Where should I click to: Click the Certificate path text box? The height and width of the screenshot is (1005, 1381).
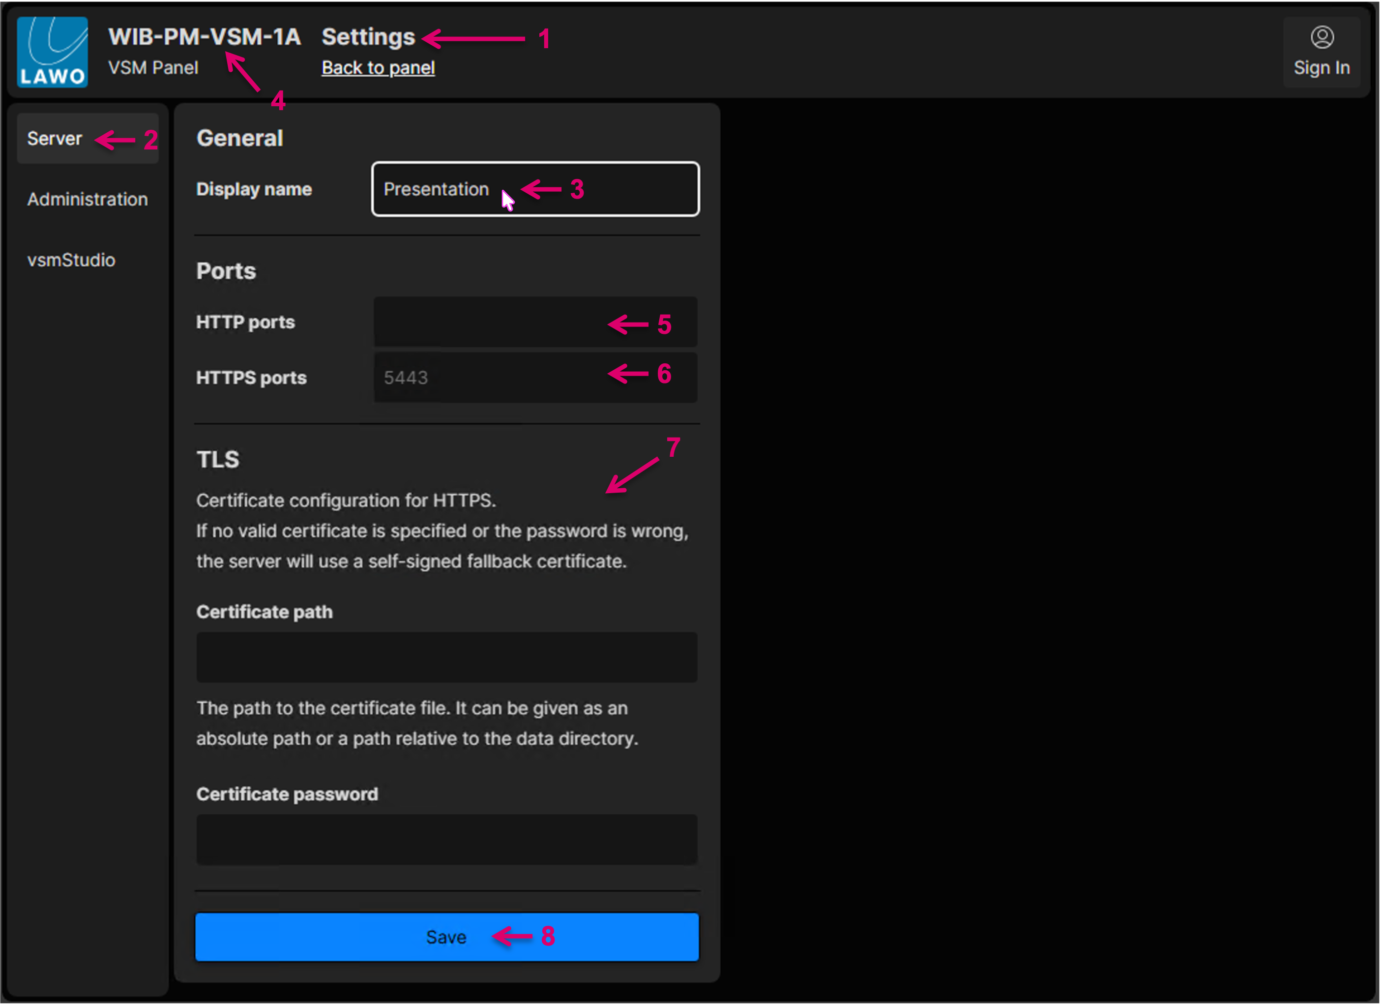446,657
